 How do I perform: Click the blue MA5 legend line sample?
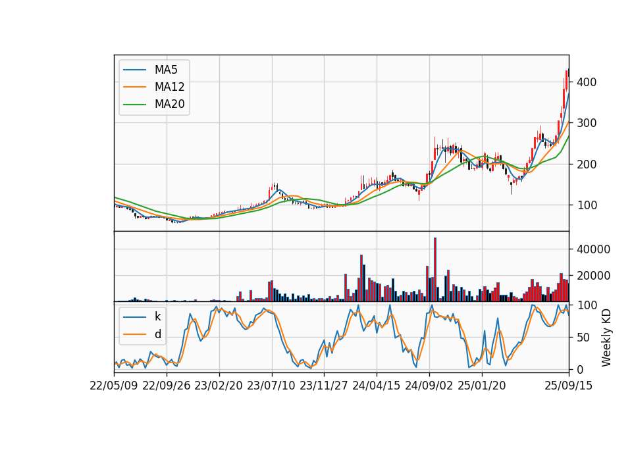click(134, 70)
